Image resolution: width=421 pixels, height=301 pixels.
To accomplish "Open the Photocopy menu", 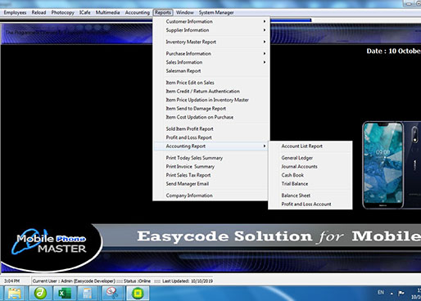I will 62,12.
